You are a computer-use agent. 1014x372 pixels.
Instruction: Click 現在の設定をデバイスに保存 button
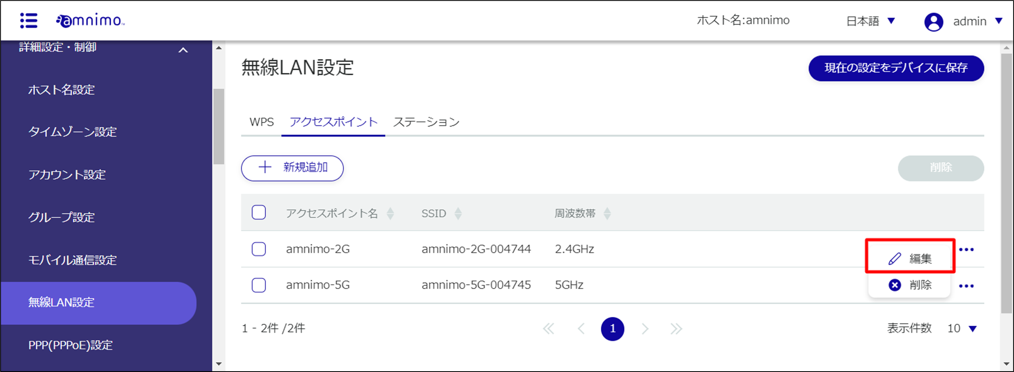896,68
